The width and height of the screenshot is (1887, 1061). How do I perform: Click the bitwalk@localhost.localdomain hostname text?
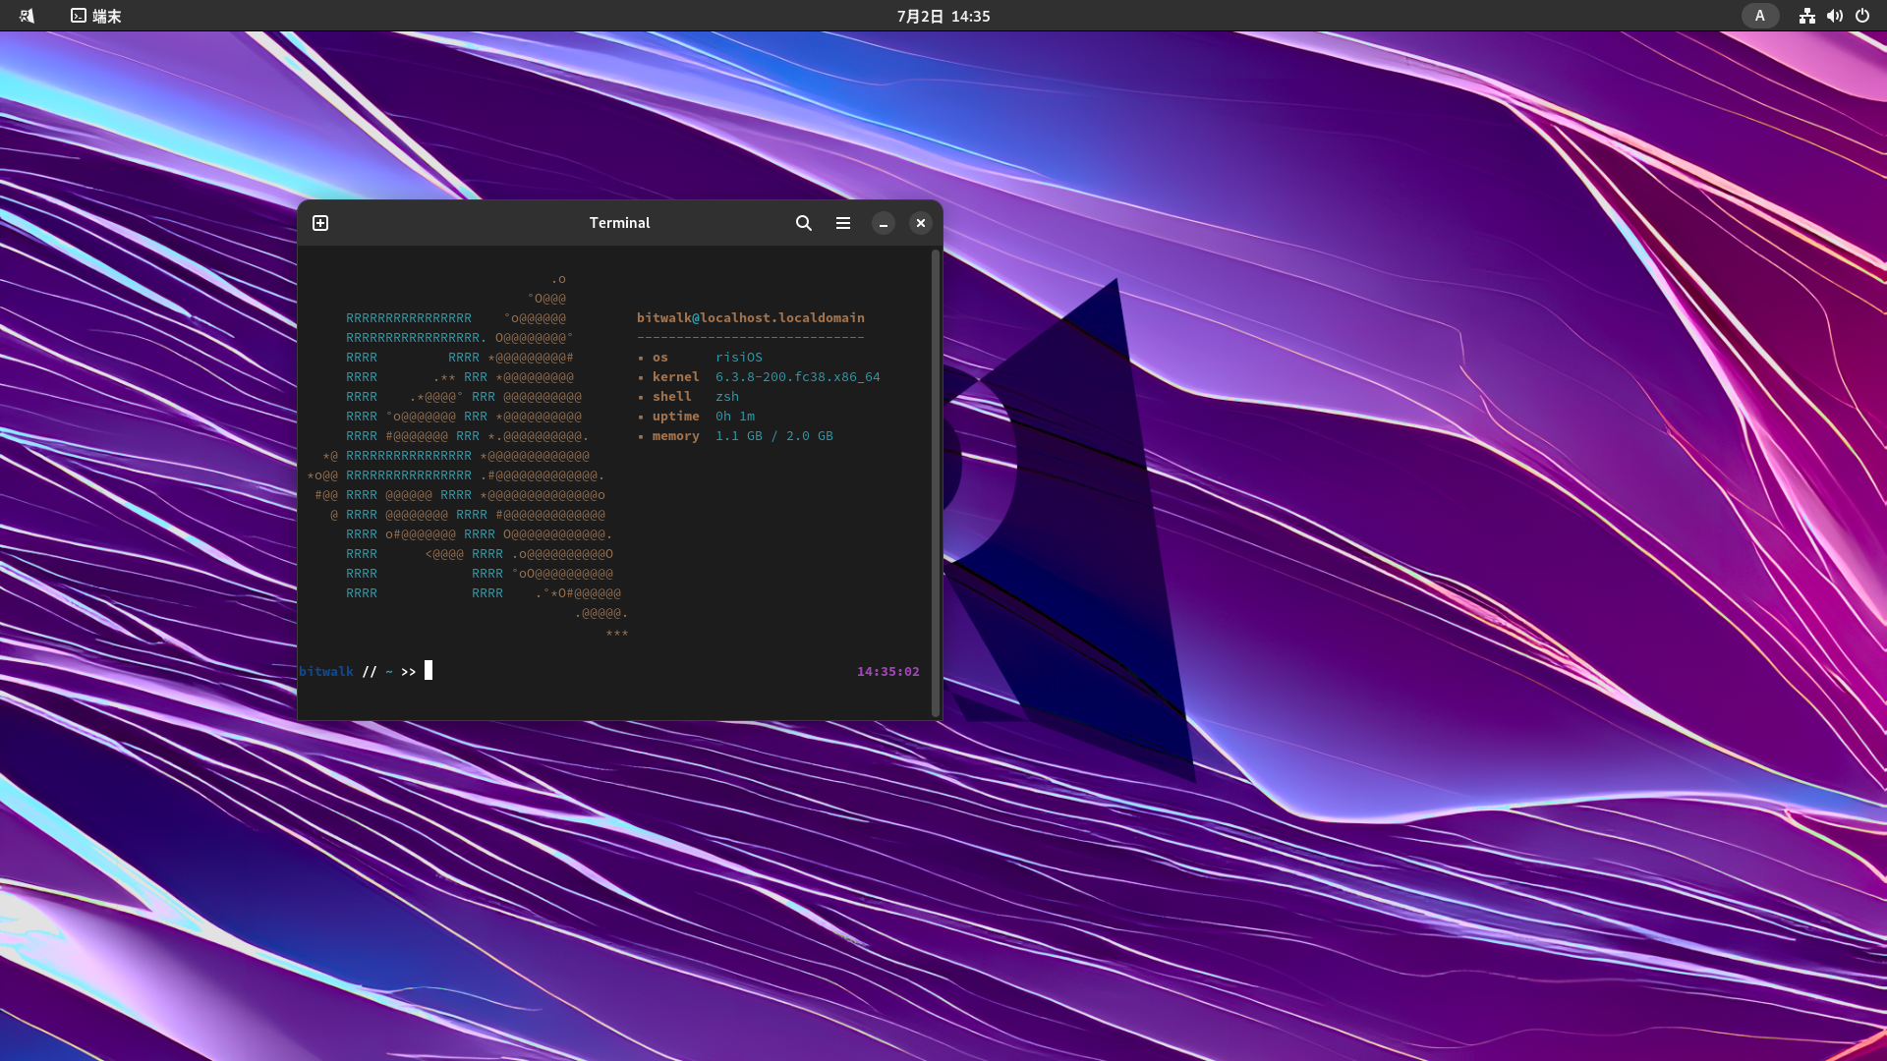click(750, 317)
